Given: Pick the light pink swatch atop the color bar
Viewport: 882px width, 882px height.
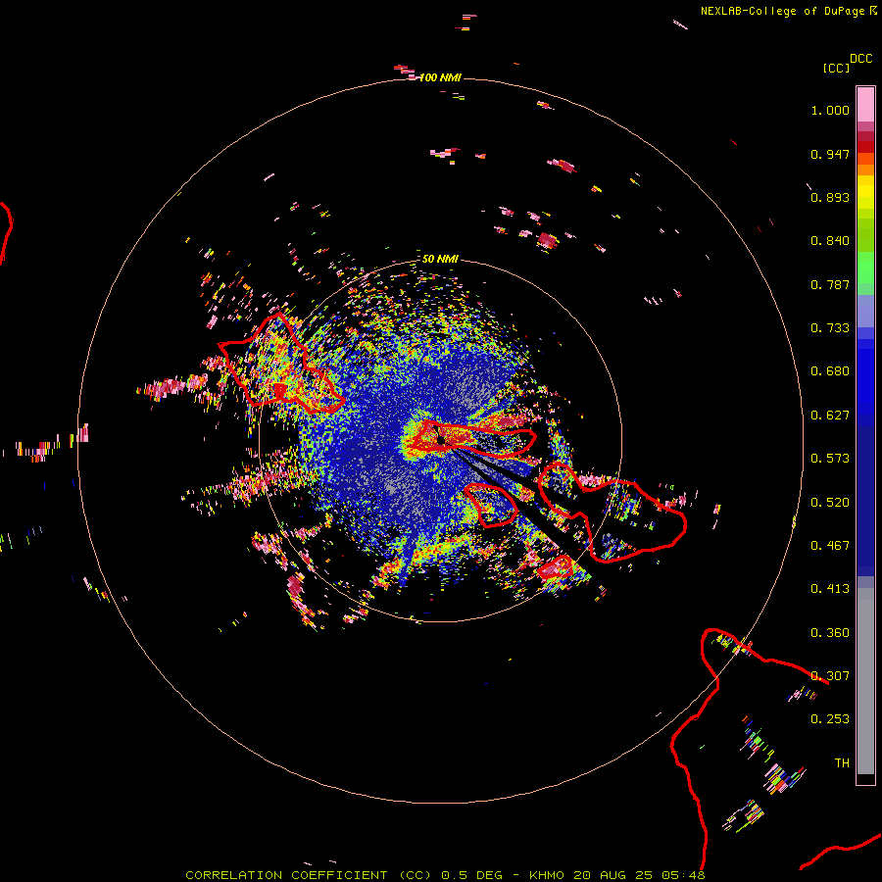Looking at the screenshot, I should (x=865, y=104).
